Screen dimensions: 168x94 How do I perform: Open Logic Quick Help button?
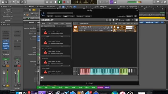click(10, 2)
